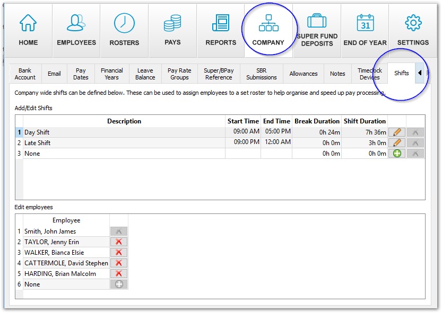Open the EMPLOYEES section

click(x=76, y=30)
